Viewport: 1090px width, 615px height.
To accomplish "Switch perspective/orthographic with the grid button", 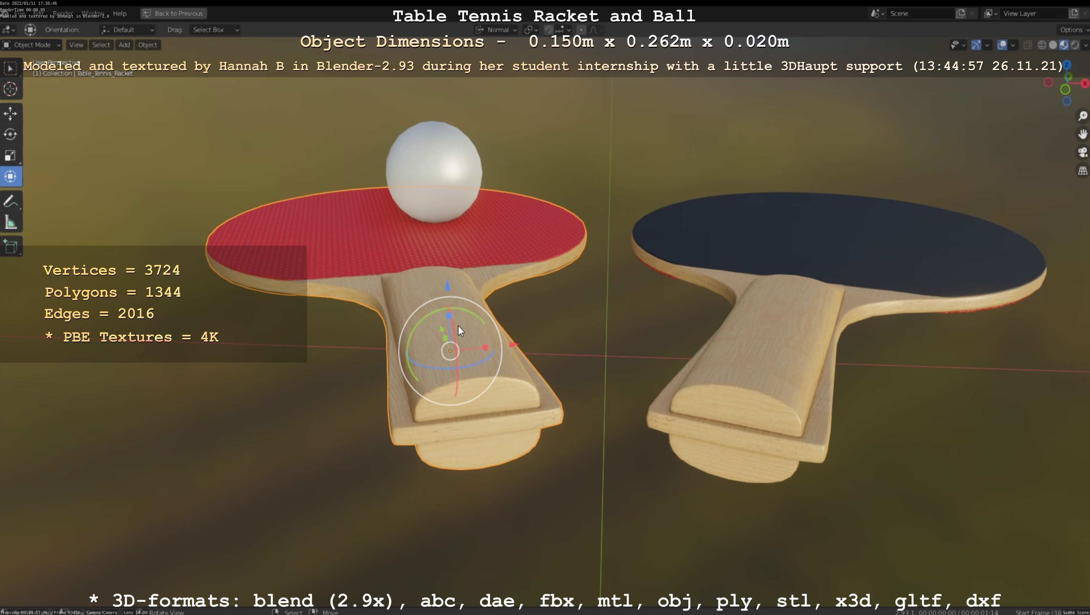I will 1083,171.
